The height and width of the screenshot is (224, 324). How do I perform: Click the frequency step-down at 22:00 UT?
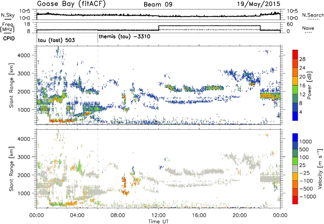click(x=260, y=28)
